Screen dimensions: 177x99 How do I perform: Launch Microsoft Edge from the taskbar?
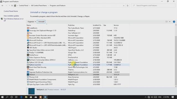coord(21,97)
